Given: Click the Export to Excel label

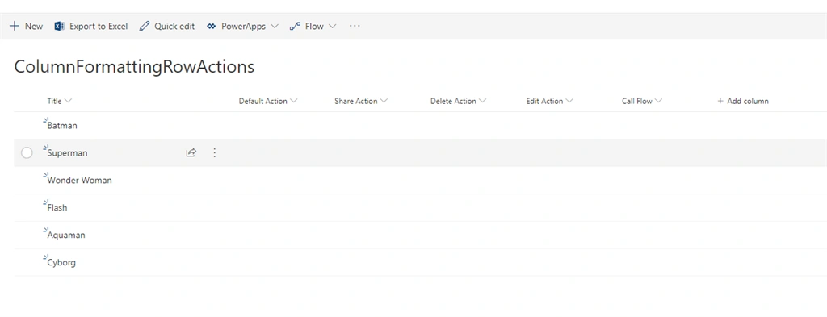Looking at the screenshot, I should click(x=99, y=27).
